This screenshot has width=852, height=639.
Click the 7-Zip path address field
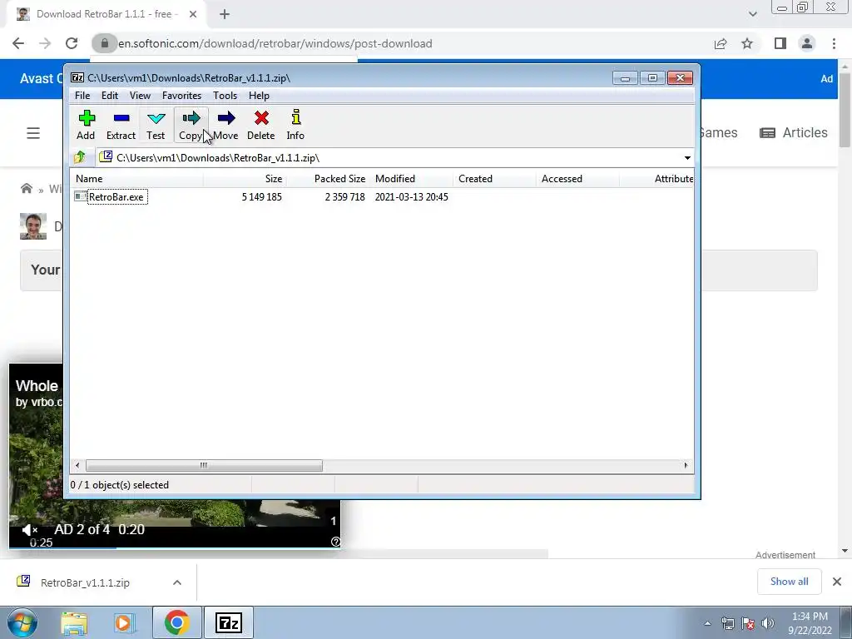(x=391, y=157)
